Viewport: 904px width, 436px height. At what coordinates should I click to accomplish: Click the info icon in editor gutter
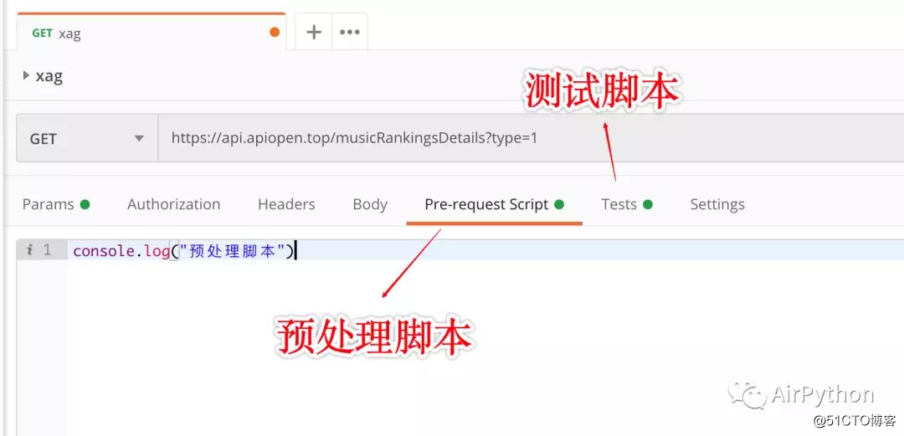(30, 250)
